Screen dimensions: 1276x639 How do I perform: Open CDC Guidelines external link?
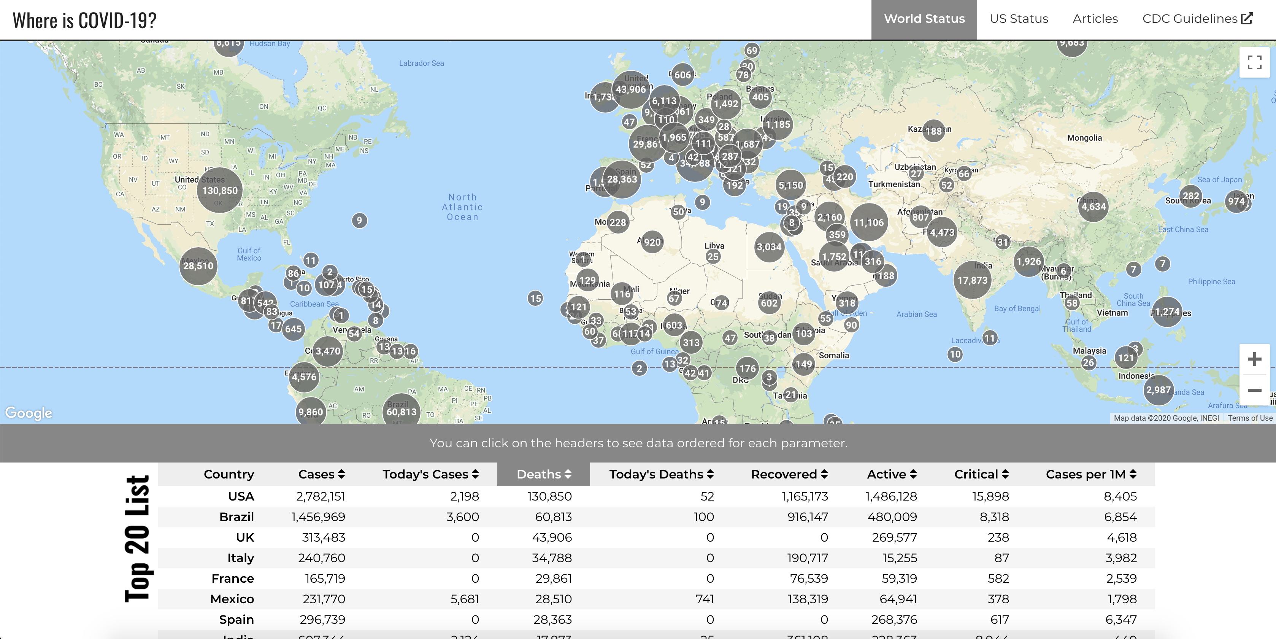click(x=1197, y=19)
